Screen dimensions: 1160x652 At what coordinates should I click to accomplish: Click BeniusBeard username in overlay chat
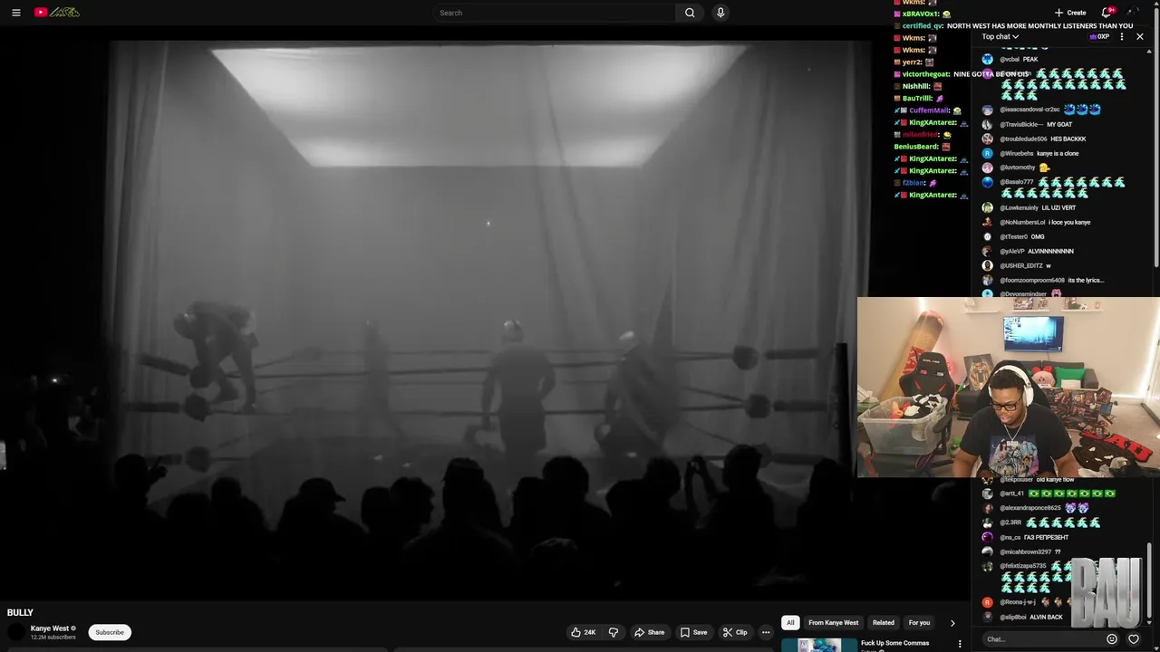pos(916,147)
